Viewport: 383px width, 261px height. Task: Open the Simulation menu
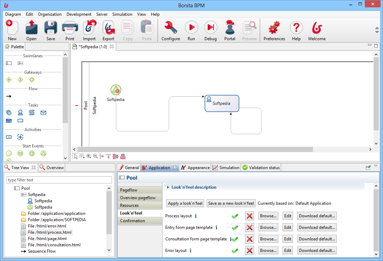coord(122,14)
